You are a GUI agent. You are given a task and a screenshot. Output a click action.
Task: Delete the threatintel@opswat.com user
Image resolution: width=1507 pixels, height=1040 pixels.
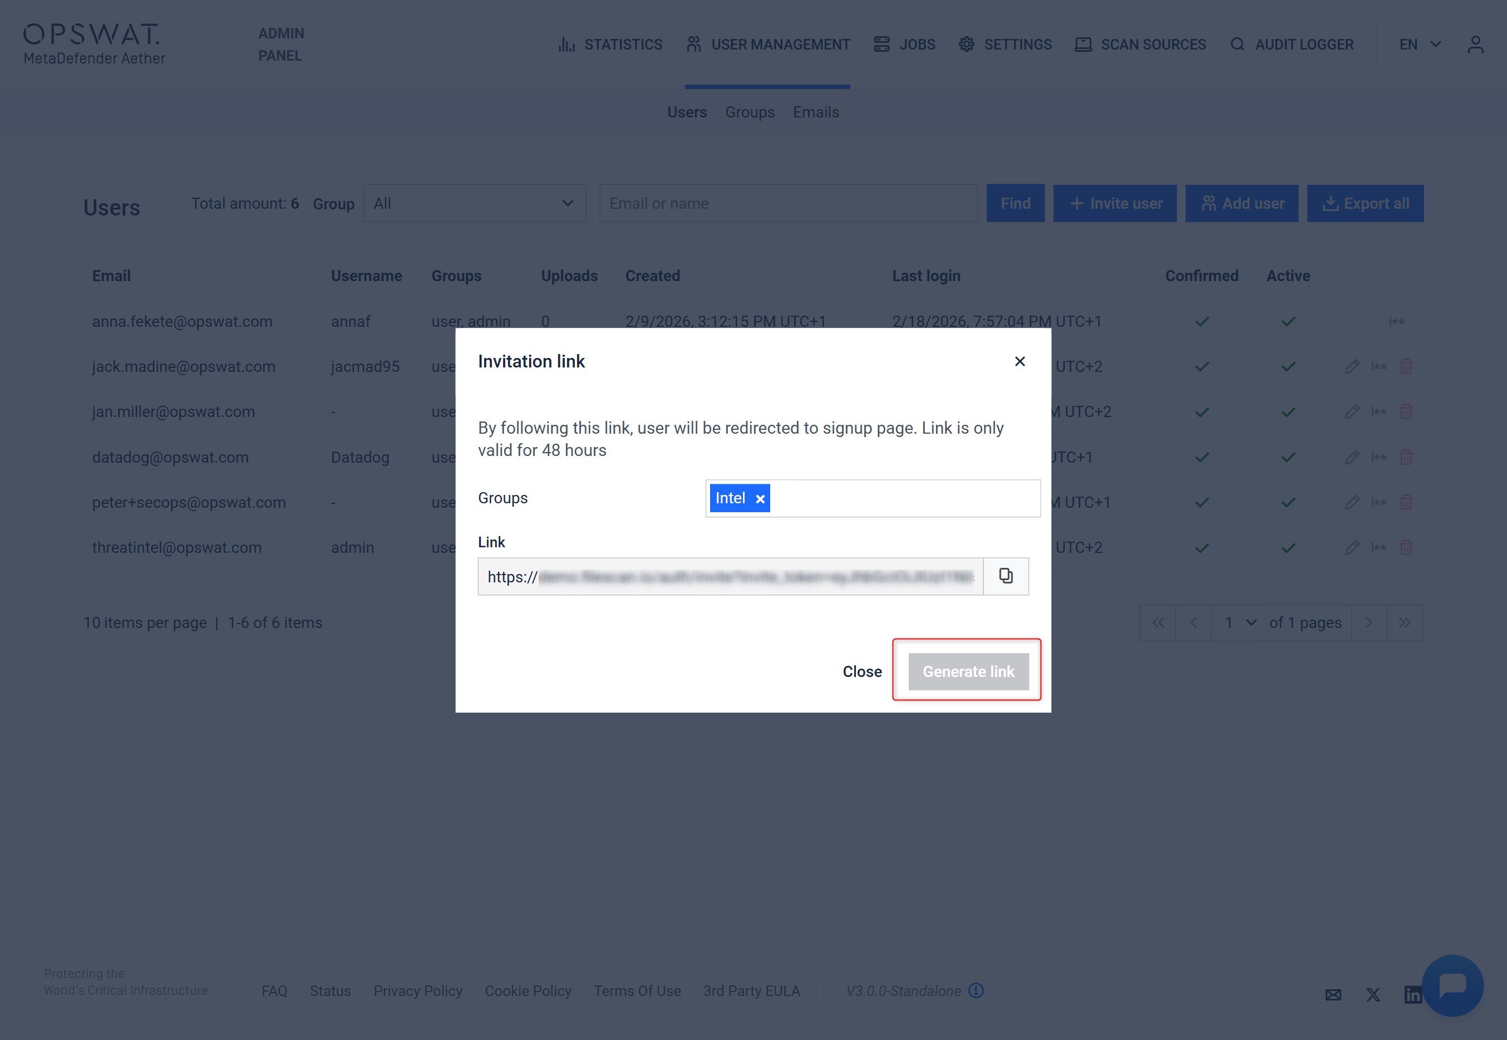click(x=1406, y=547)
